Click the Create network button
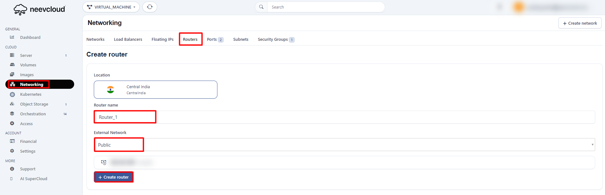605x195 pixels. 579,23
